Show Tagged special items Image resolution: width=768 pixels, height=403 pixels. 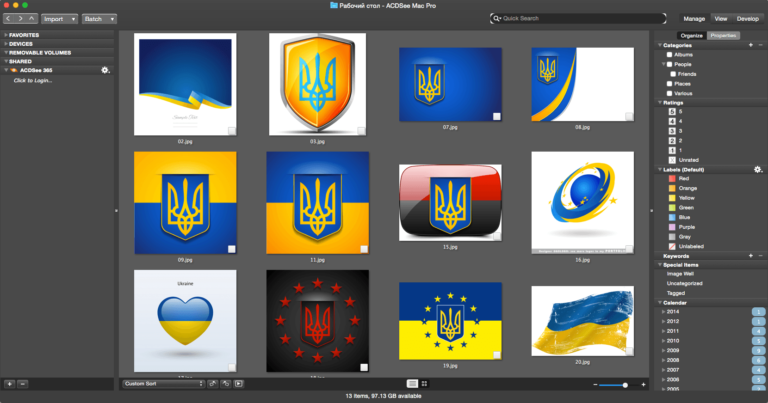tap(676, 293)
